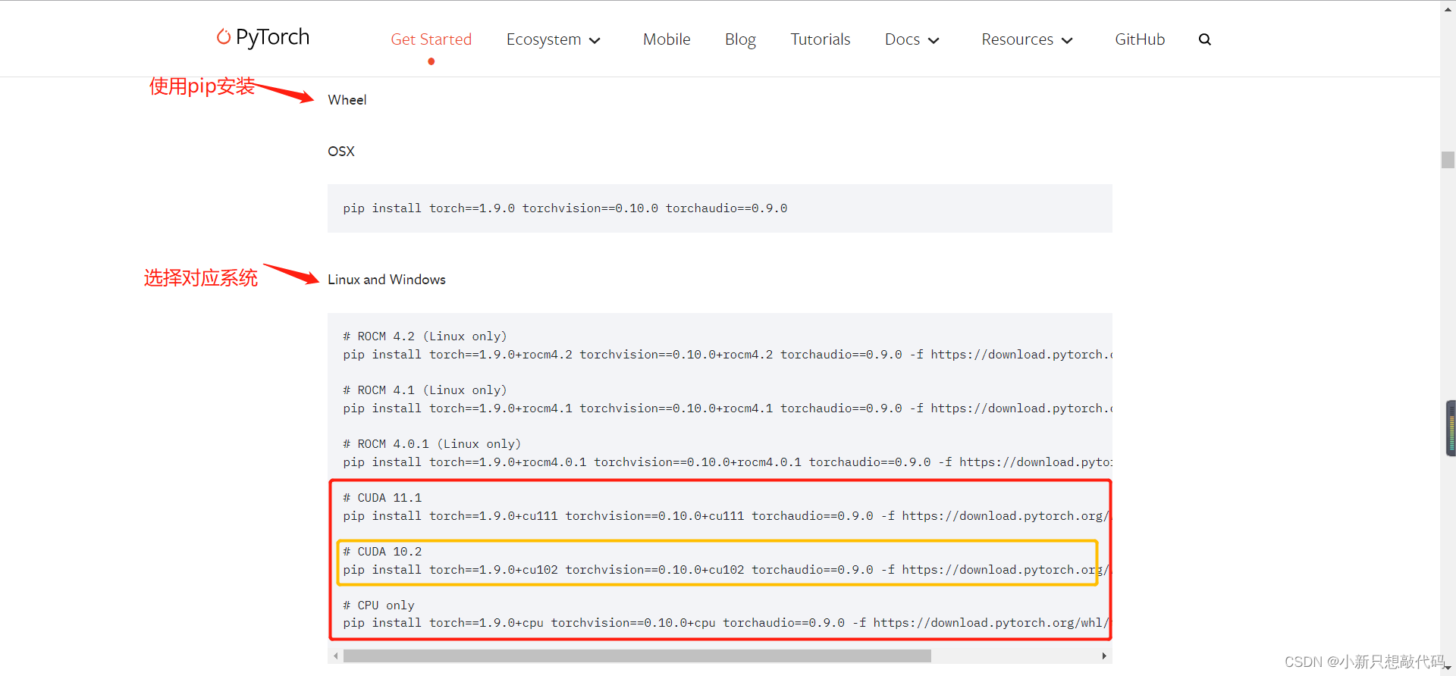Click the OSX heading text
This screenshot has width=1456, height=676.
(341, 152)
